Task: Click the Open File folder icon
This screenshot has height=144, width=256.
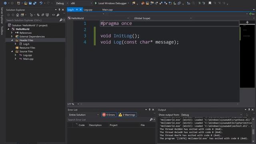Action: tap(26, 3)
